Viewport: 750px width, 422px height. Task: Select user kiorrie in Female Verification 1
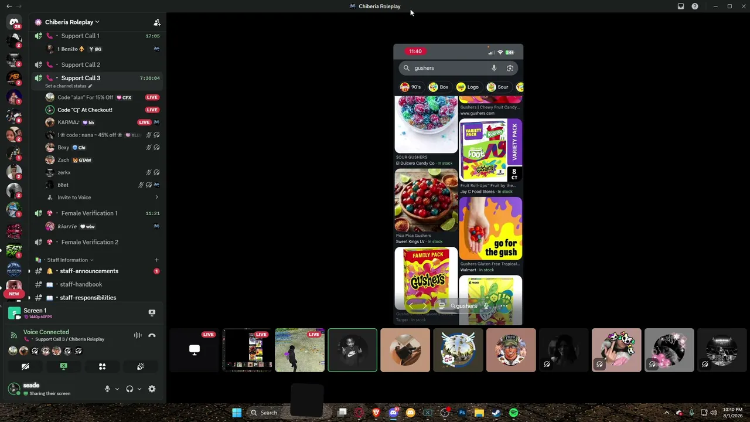(103, 226)
